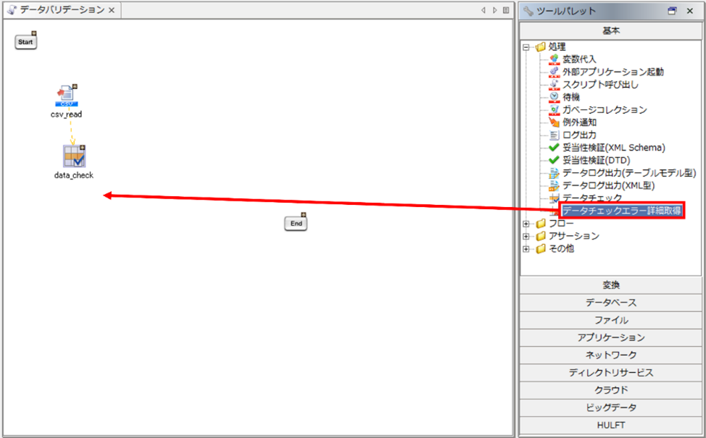706x438 pixels.
Task: Select the 待機 wait tool
Action: [x=570, y=97]
